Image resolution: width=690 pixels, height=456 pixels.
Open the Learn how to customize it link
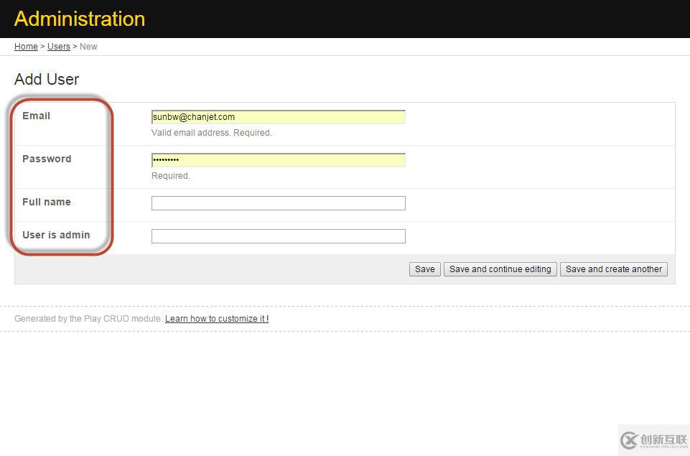pyautogui.click(x=217, y=319)
